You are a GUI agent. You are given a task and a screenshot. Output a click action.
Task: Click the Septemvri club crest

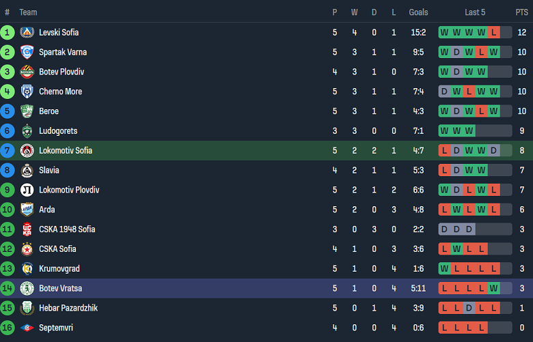[27, 328]
